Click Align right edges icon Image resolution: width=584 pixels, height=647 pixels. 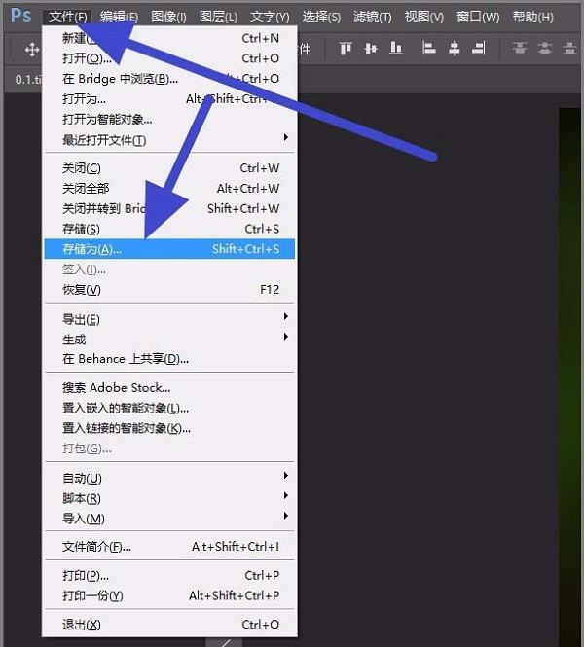[x=478, y=49]
